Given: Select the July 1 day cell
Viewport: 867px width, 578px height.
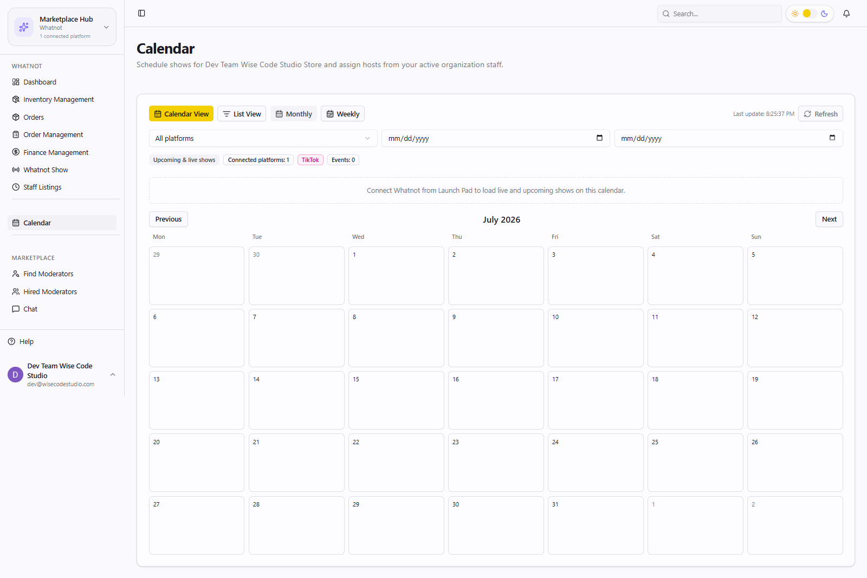Looking at the screenshot, I should [396, 276].
